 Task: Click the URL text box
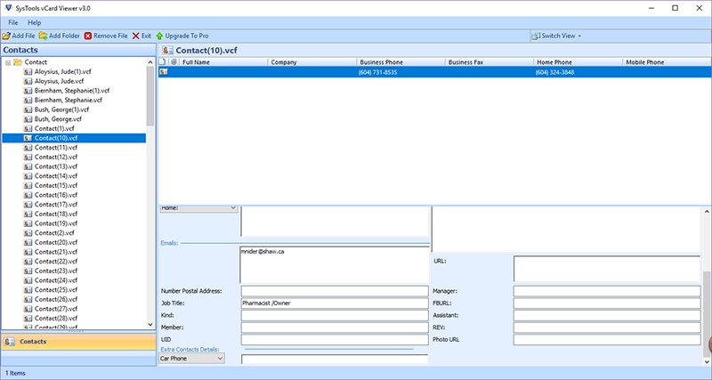pos(607,269)
